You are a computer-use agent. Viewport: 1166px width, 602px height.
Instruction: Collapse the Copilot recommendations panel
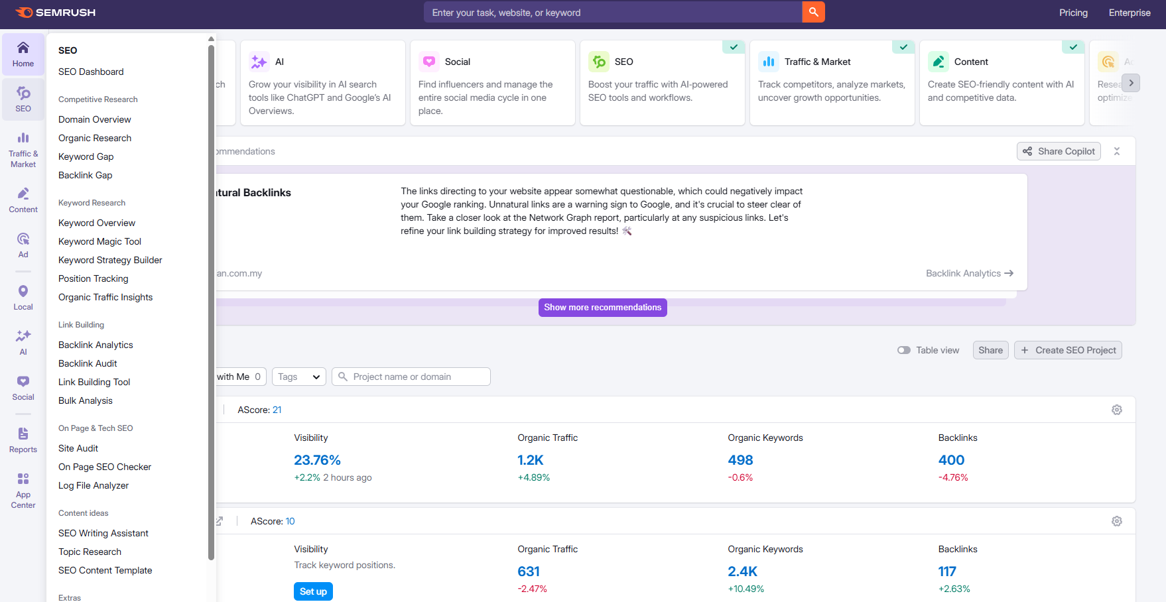(1117, 150)
